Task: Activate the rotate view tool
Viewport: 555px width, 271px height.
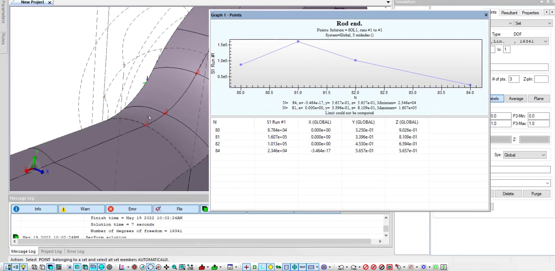Action: point(150,267)
